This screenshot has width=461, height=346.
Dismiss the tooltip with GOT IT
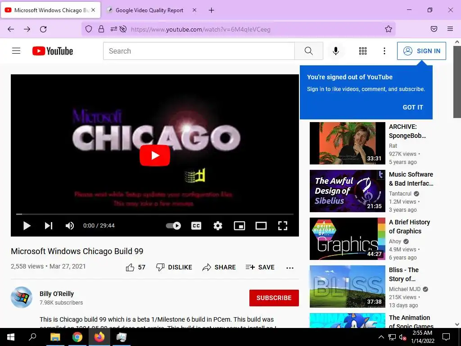click(413, 107)
